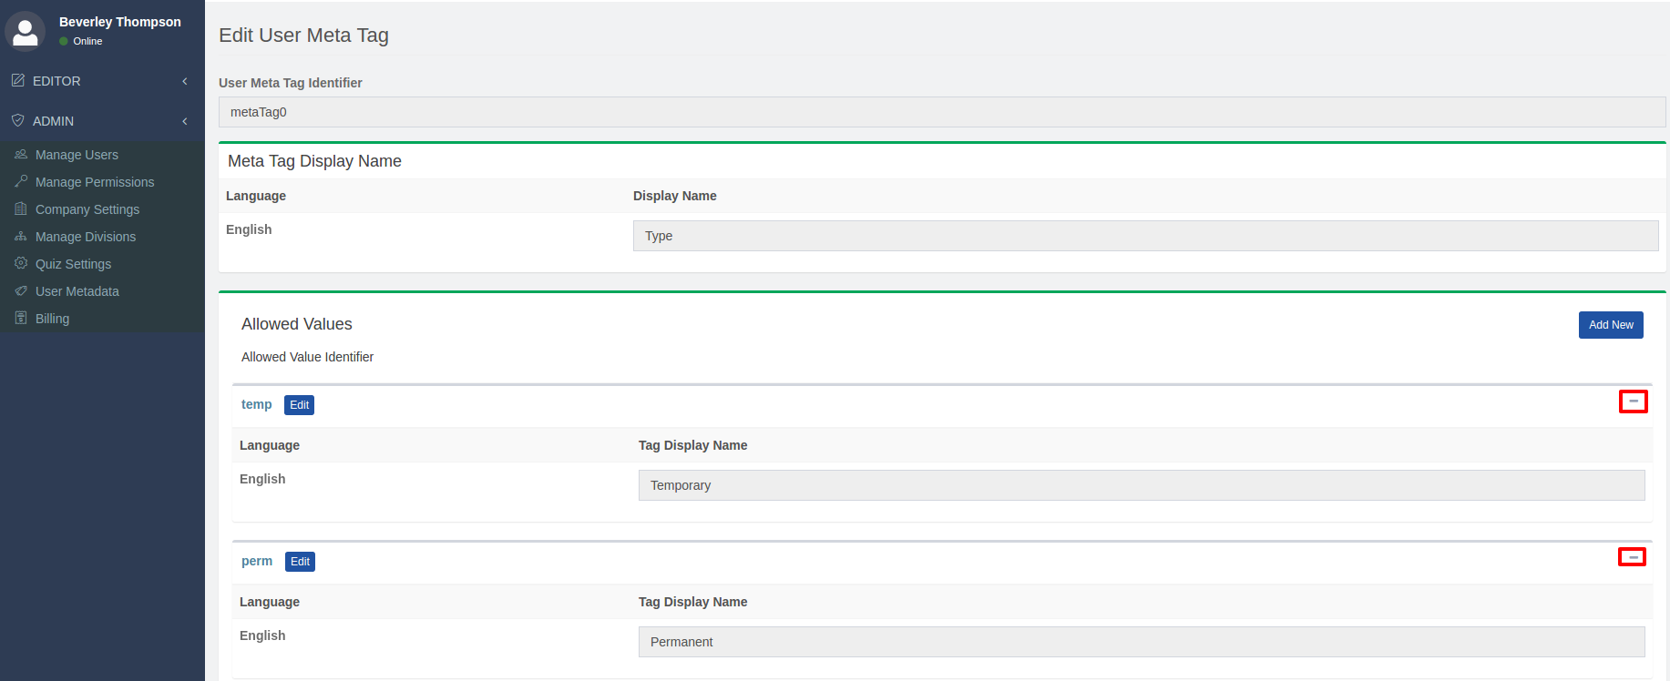The image size is (1670, 681).
Task: Click Edit button next to temp
Action: point(299,405)
